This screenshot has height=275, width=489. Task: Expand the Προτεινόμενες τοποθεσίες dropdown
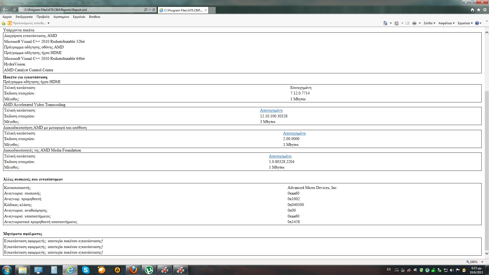(x=48, y=23)
